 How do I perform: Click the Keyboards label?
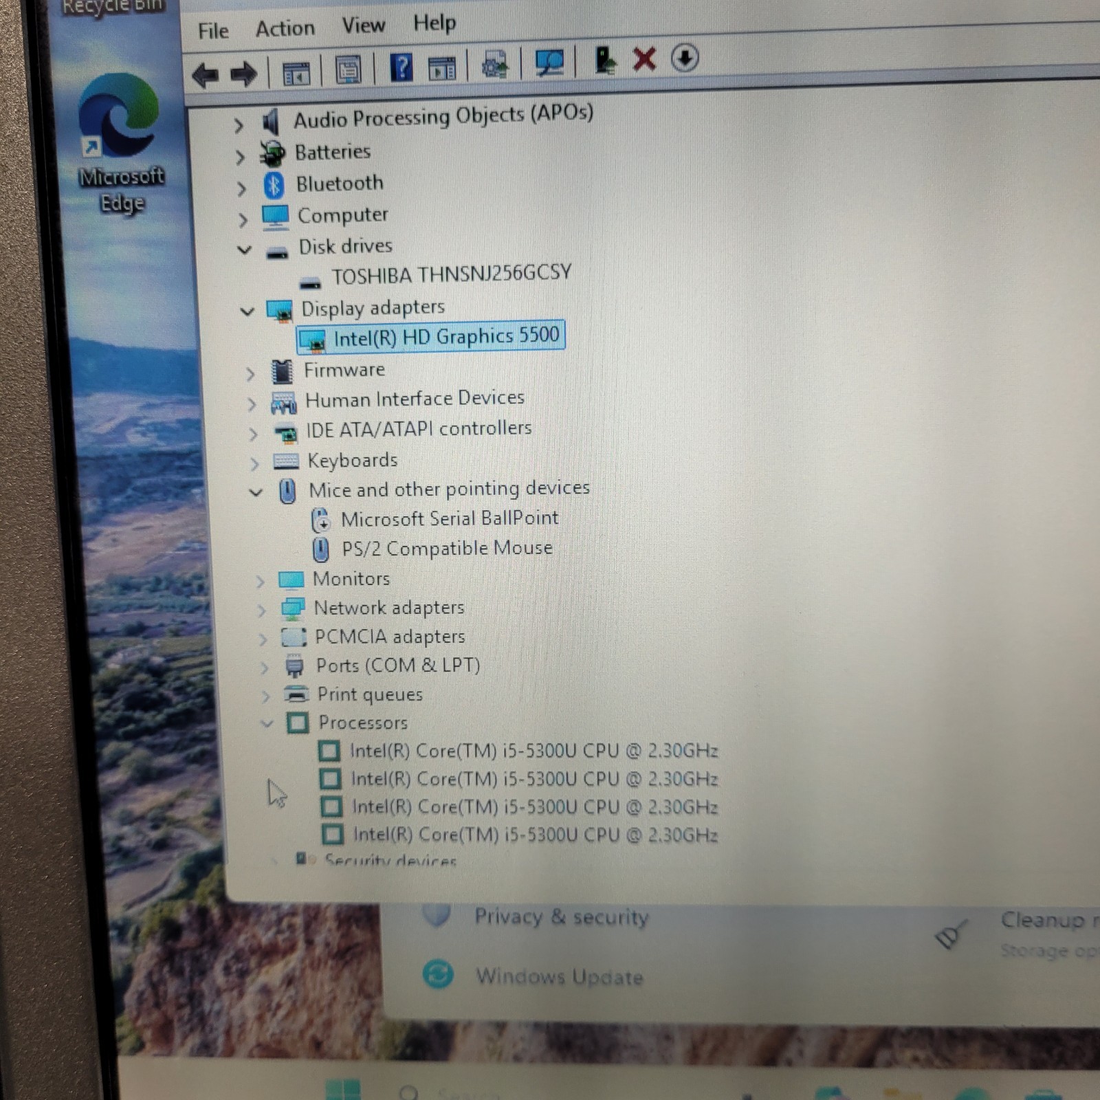[x=353, y=460]
